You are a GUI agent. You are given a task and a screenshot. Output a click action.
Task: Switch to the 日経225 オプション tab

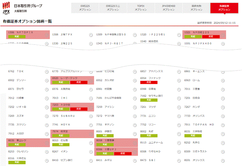click(x=85, y=8)
